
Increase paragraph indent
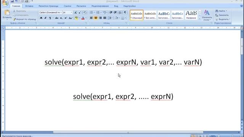click(115, 13)
